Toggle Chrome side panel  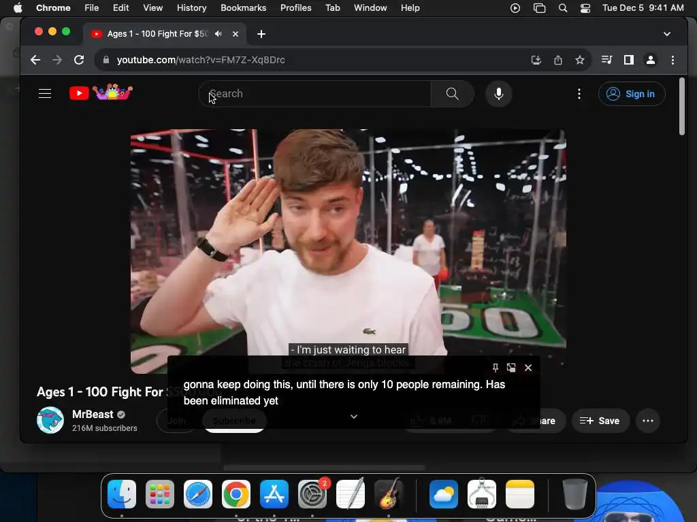[628, 60]
